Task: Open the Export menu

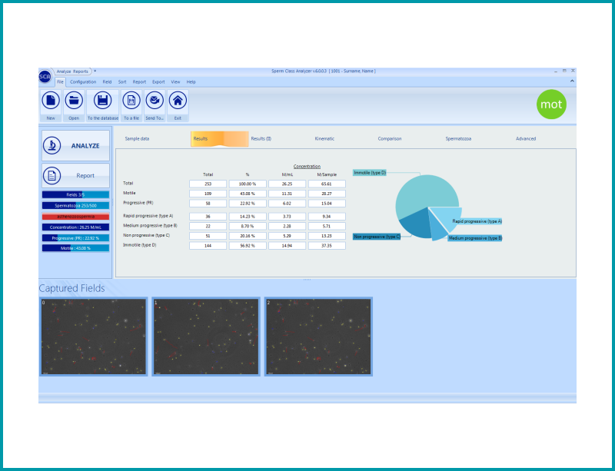Action: [x=158, y=82]
